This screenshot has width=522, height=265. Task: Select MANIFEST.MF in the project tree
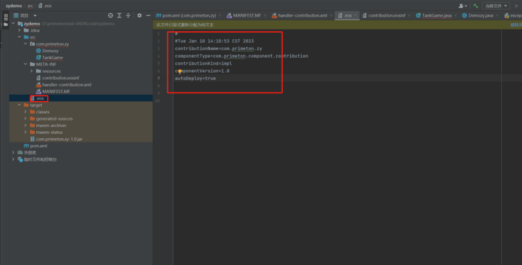56,91
